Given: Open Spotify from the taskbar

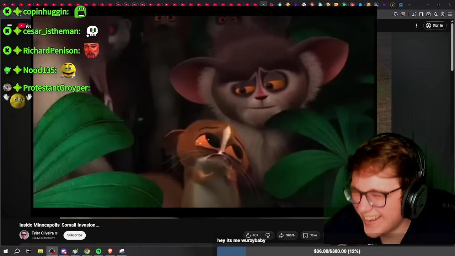Looking at the screenshot, I should pos(98,251).
